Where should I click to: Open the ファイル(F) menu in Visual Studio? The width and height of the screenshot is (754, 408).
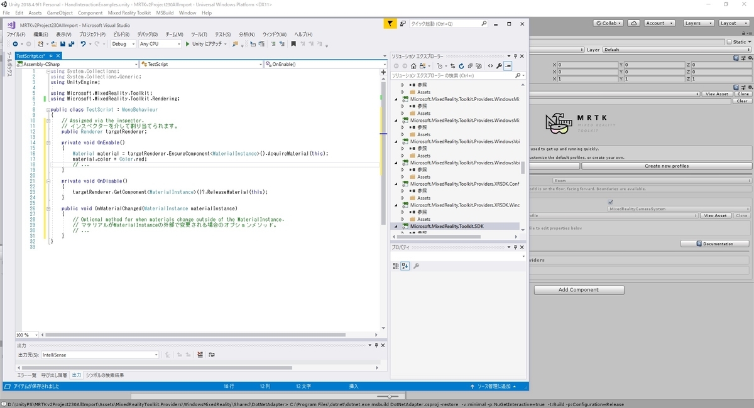(16, 34)
